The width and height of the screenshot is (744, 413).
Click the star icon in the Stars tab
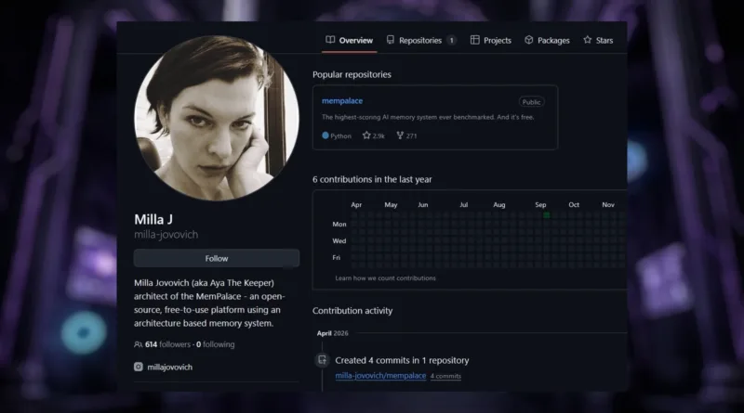(587, 40)
